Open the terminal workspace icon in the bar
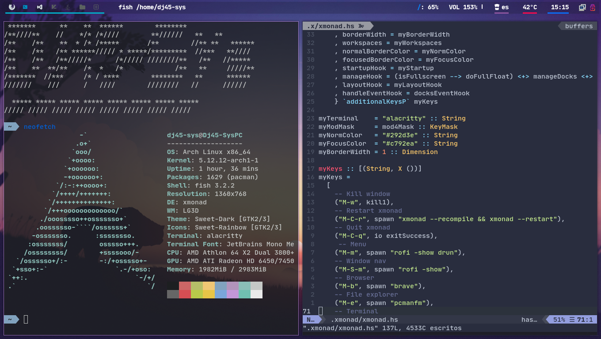Screen dimensions: 601x339 point(26,7)
